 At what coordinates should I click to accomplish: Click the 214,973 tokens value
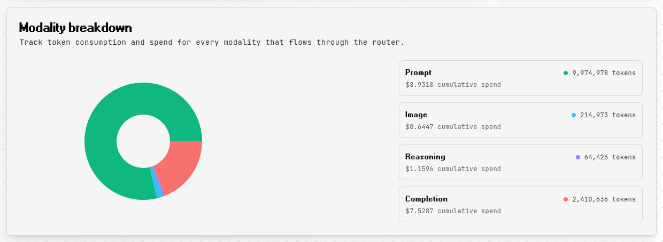coord(608,115)
